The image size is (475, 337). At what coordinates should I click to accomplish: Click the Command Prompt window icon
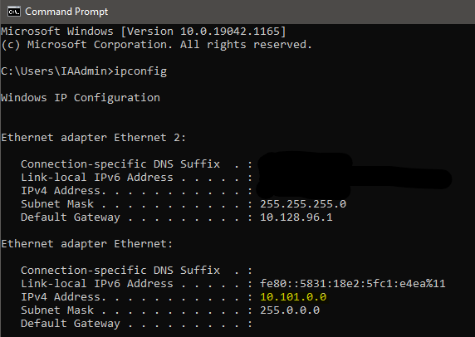(14, 12)
